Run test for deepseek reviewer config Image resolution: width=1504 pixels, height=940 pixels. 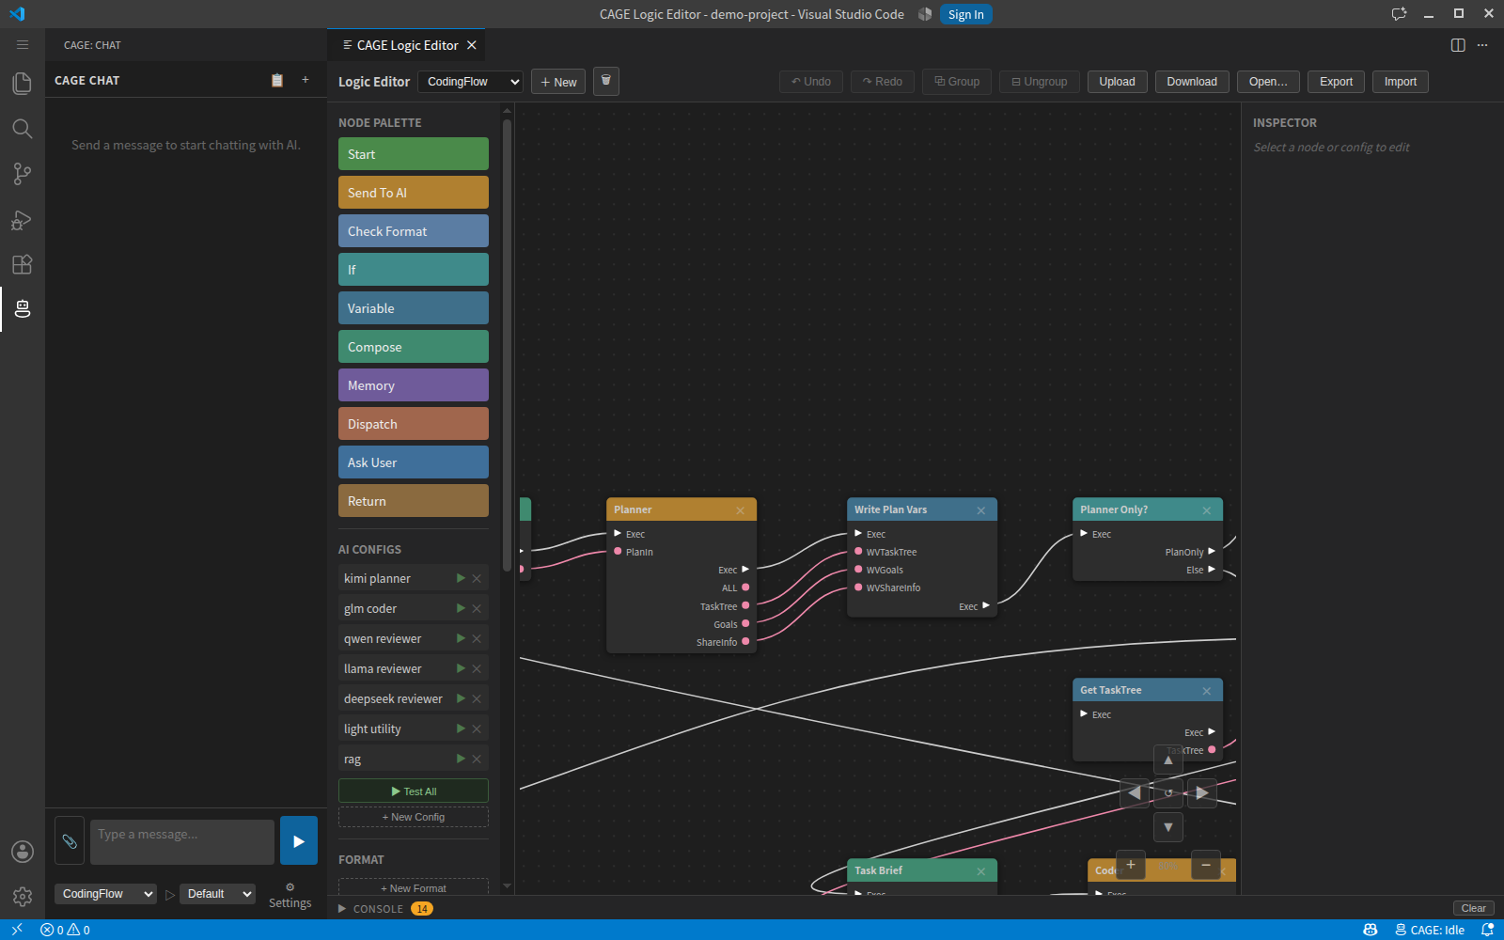tap(461, 698)
